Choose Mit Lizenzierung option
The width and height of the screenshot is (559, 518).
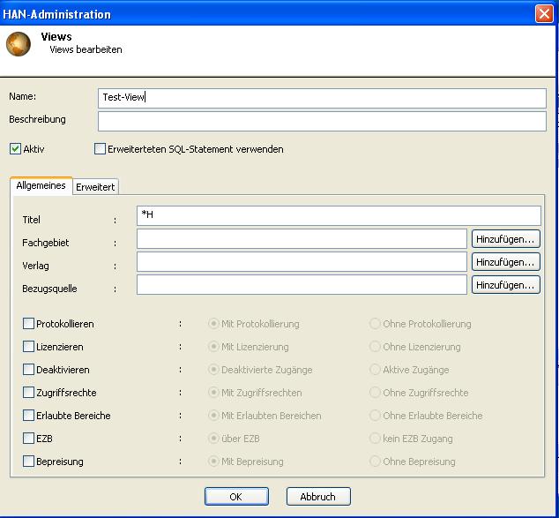click(x=213, y=347)
